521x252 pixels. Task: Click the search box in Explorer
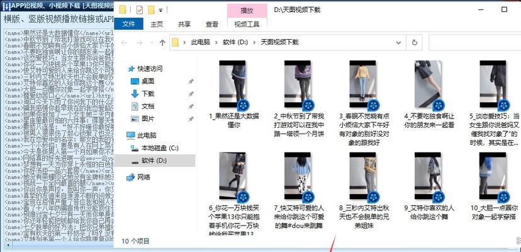(x=475, y=43)
